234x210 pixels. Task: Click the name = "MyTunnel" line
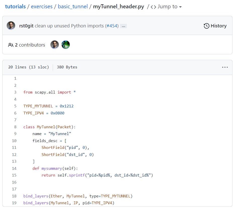coord(52,134)
